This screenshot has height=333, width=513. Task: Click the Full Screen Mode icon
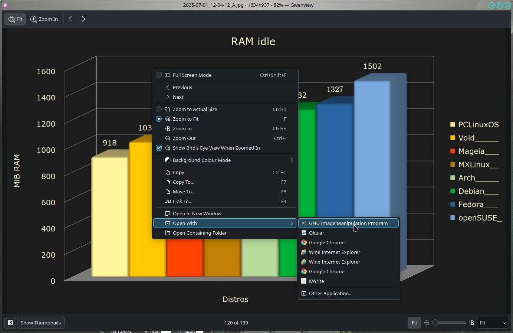click(168, 75)
